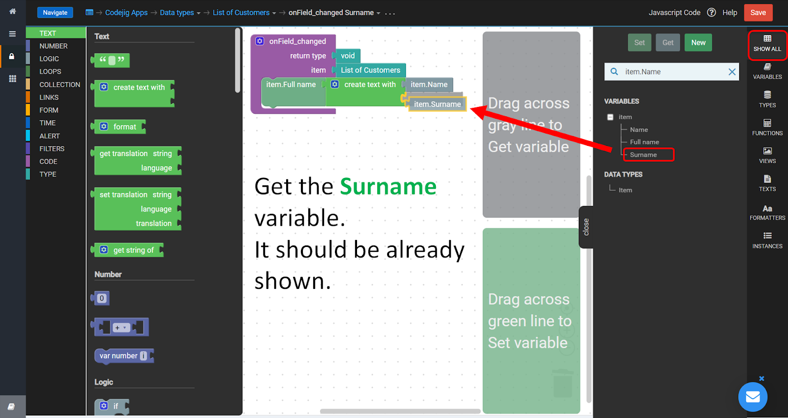Click the info icon on var number block
Viewport: 788px width, 418px height.
pos(143,356)
